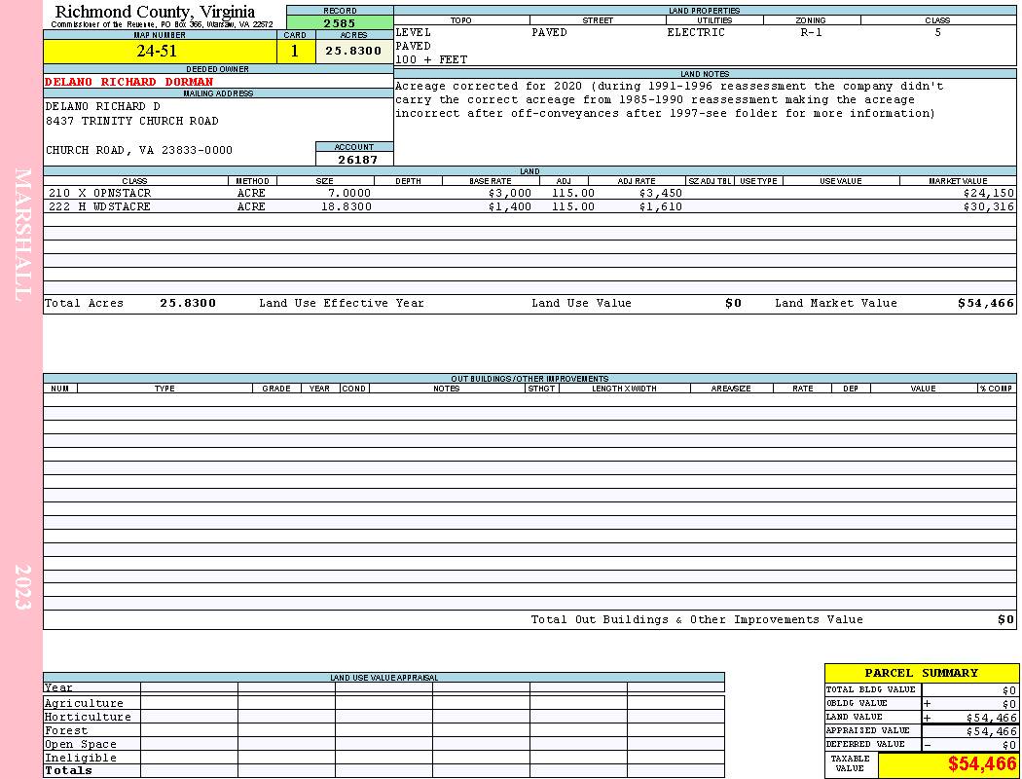Screen dimensions: 1022x779
Task: Click land class value 5
Action: (938, 32)
